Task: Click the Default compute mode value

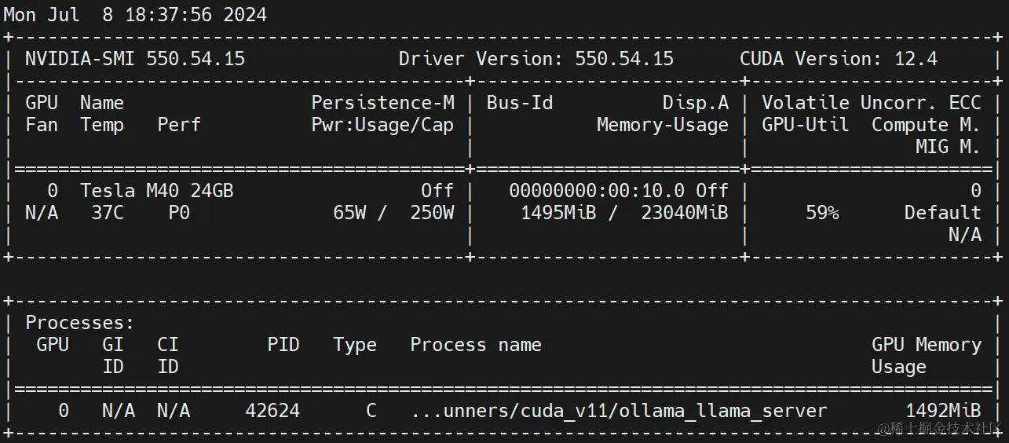Action: 943,213
